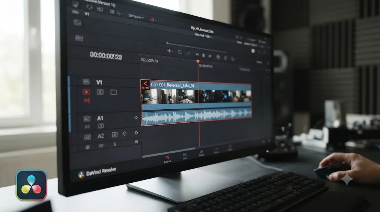Screen dimensions: 380x212
Task: Click the play forward button
Action: [210, 56]
